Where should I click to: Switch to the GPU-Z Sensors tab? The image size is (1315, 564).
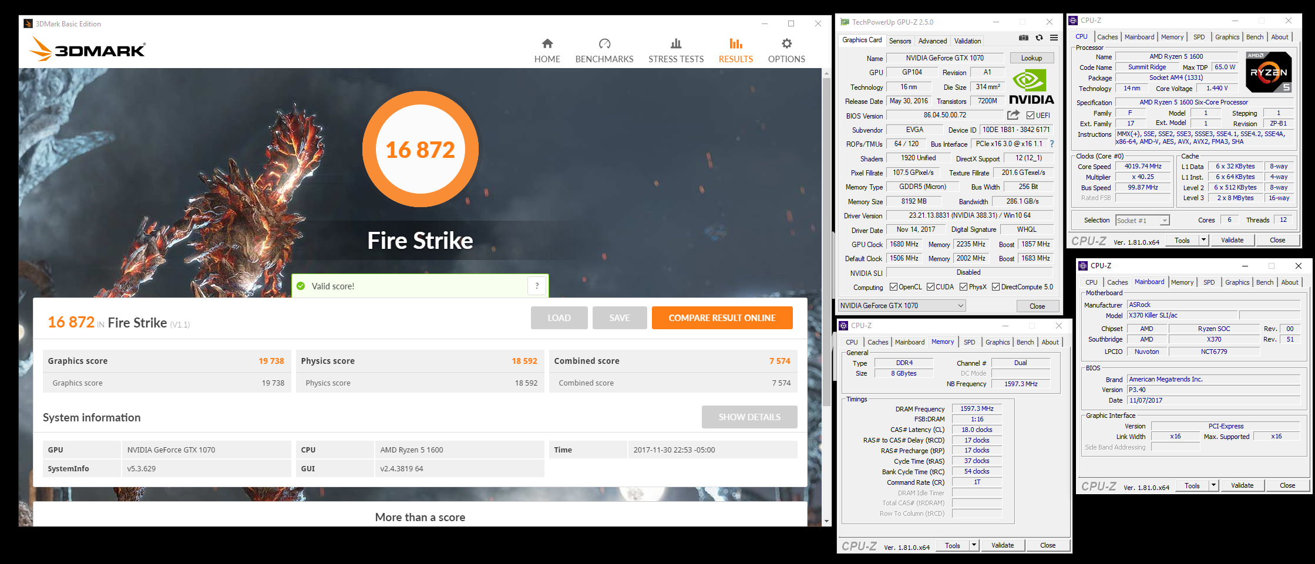tap(900, 41)
